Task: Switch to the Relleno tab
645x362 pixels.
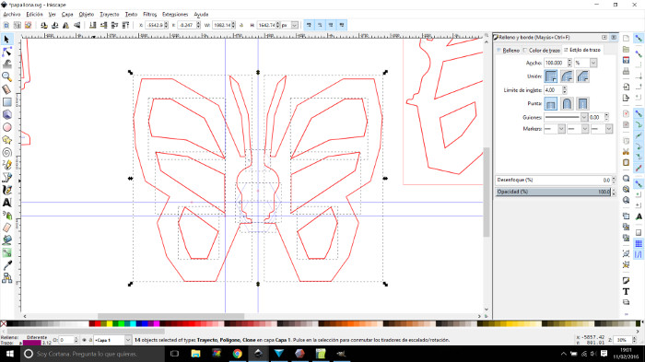Action: (509, 50)
